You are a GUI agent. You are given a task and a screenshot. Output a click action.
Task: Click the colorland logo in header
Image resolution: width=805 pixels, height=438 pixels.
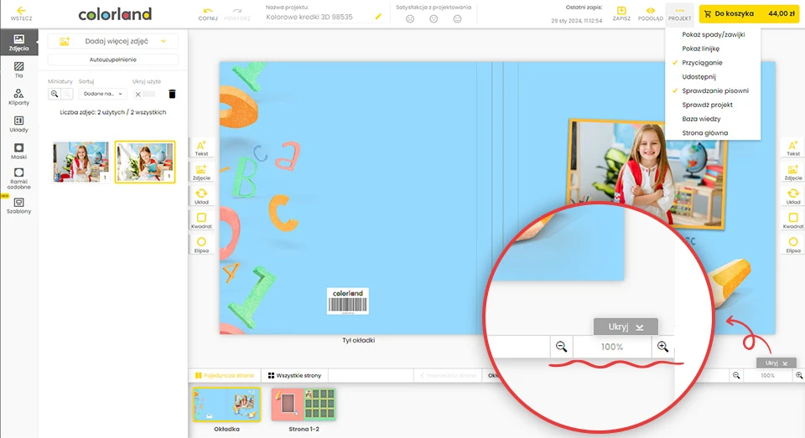[x=115, y=14]
